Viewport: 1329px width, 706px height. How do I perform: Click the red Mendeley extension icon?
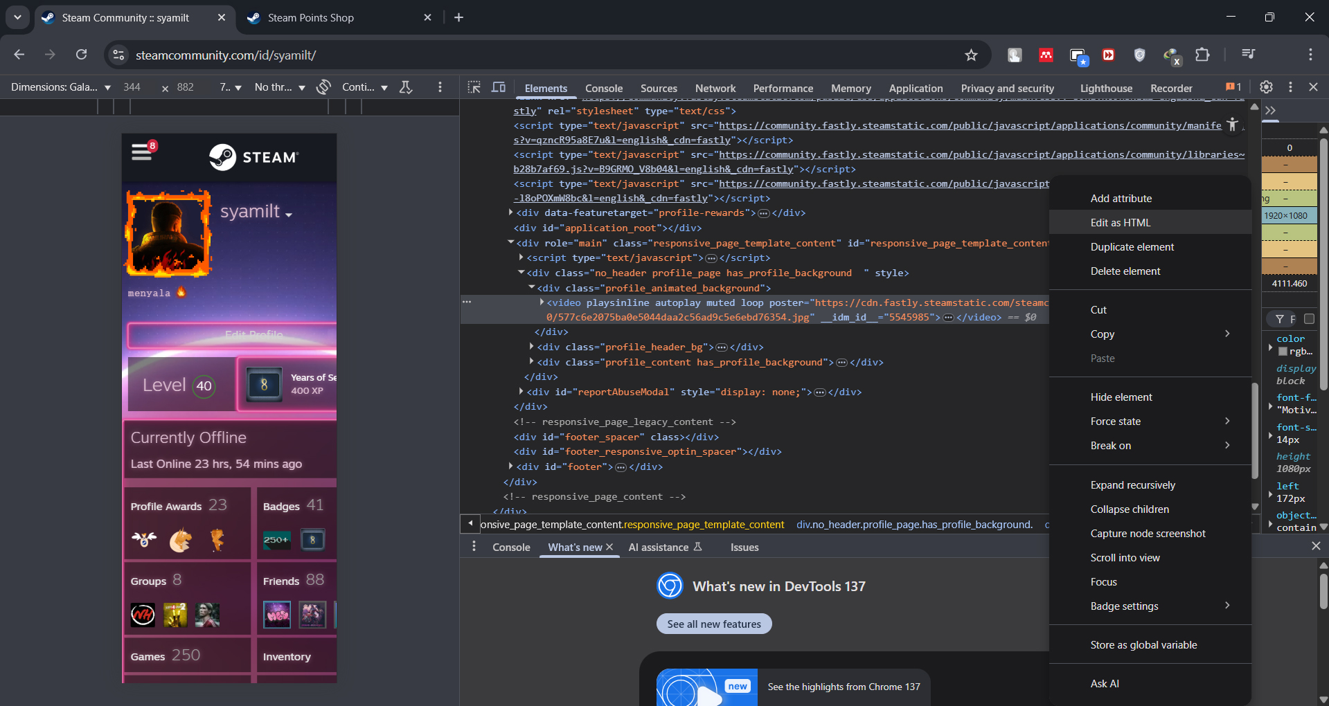pos(1046,55)
